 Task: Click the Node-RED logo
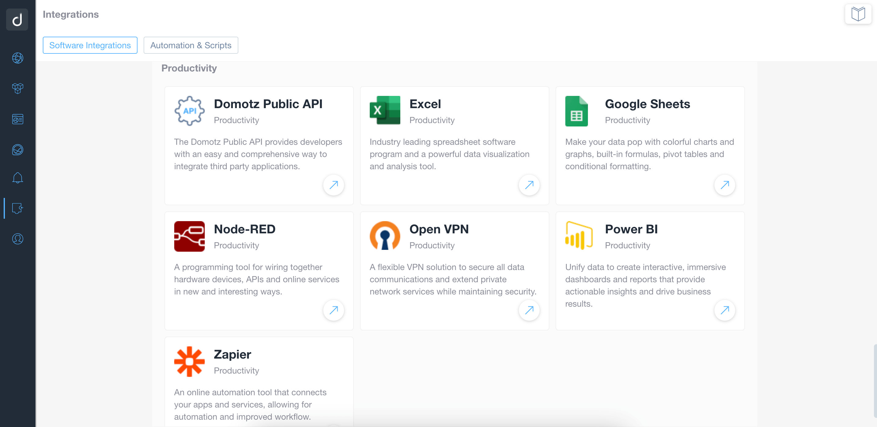[x=189, y=236]
